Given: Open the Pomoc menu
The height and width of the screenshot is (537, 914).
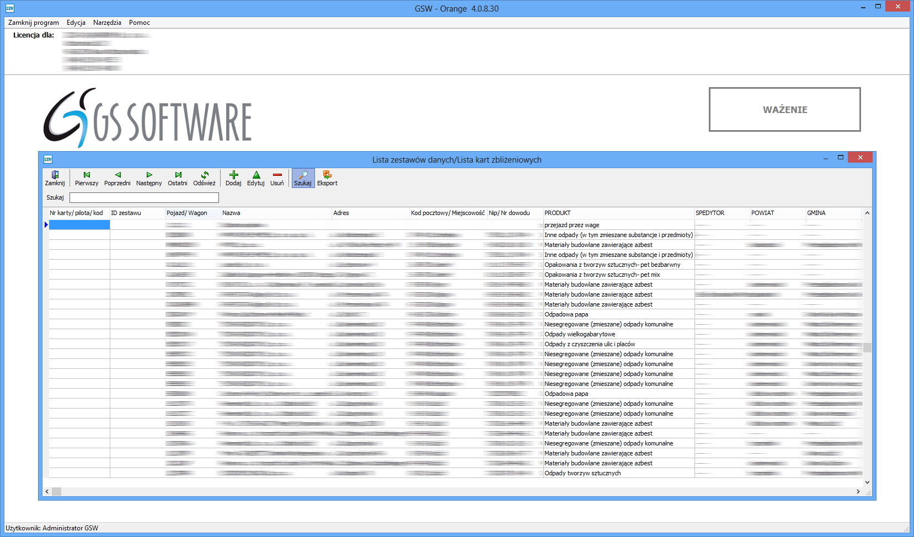Looking at the screenshot, I should (x=140, y=23).
